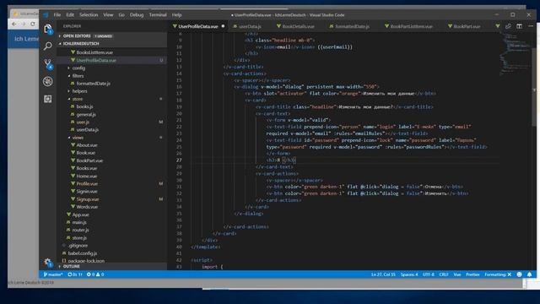
Task: Click synchronize changes in status bar
Action: pyautogui.click(x=75, y=274)
